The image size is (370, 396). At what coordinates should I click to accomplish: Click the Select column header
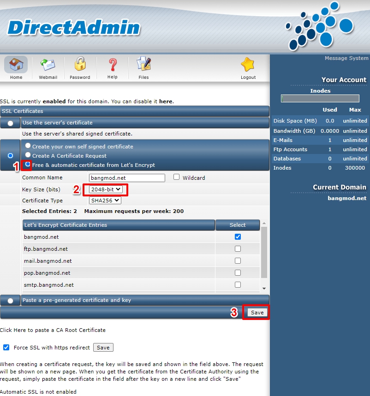coord(237,225)
